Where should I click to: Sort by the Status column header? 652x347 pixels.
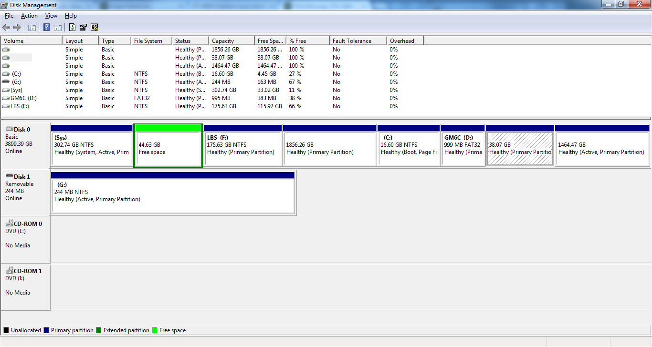pos(190,41)
